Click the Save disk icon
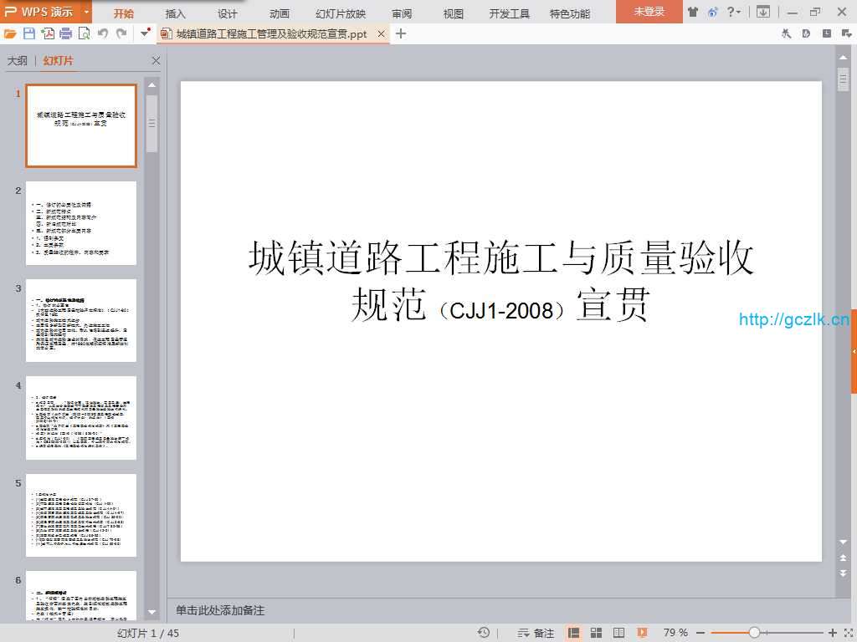The height and width of the screenshot is (642, 857). [x=29, y=33]
